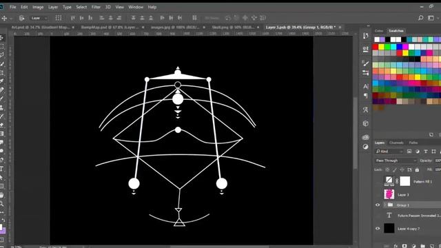Click the Move tool icon in options bar
The height and width of the screenshot is (248, 441).
[4, 19]
